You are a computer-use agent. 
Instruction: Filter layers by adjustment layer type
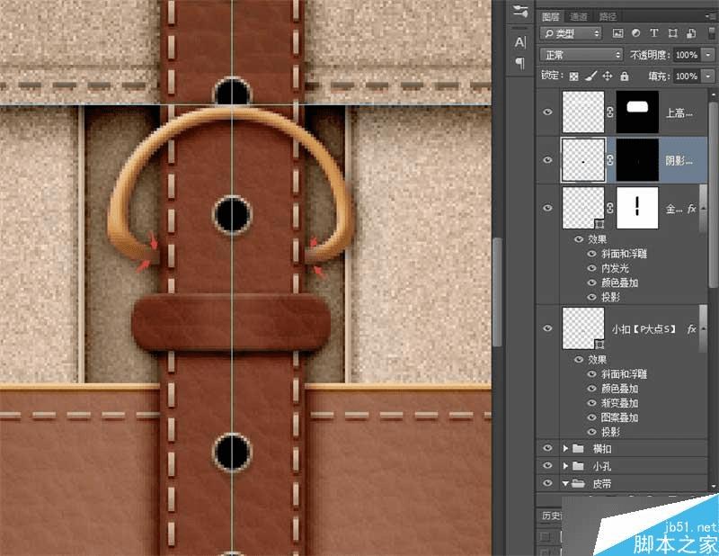coord(635,33)
